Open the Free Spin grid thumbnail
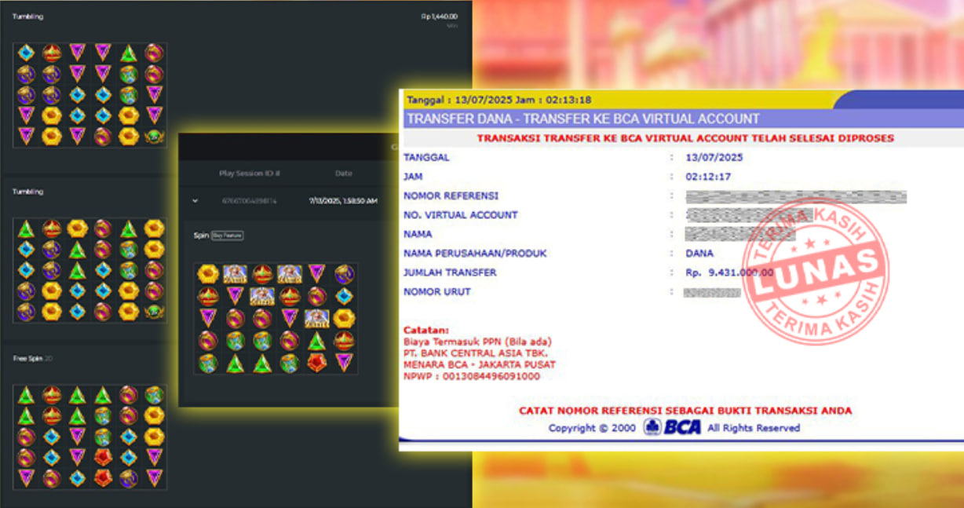Viewport: 964px width, 508px height. pos(90,437)
